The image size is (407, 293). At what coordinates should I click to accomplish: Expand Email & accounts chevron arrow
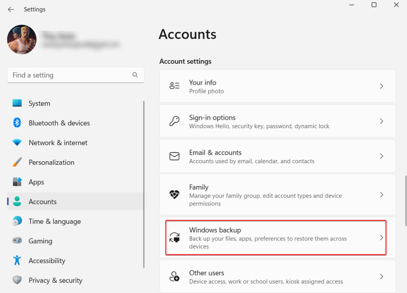381,156
